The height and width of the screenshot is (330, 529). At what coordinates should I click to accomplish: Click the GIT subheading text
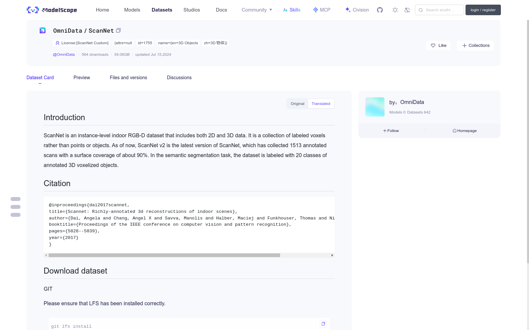tap(48, 289)
